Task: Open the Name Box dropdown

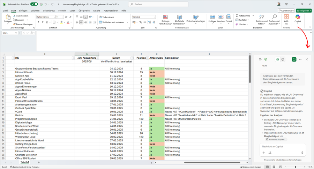Action: [x=16, y=33]
